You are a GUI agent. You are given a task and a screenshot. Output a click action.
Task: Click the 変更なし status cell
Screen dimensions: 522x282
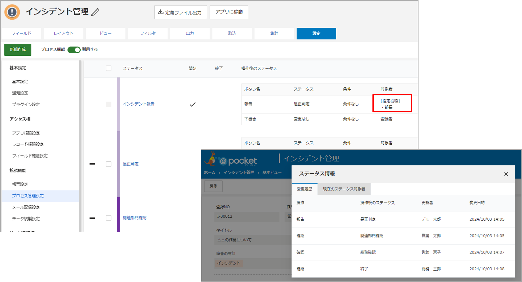[x=301, y=119]
